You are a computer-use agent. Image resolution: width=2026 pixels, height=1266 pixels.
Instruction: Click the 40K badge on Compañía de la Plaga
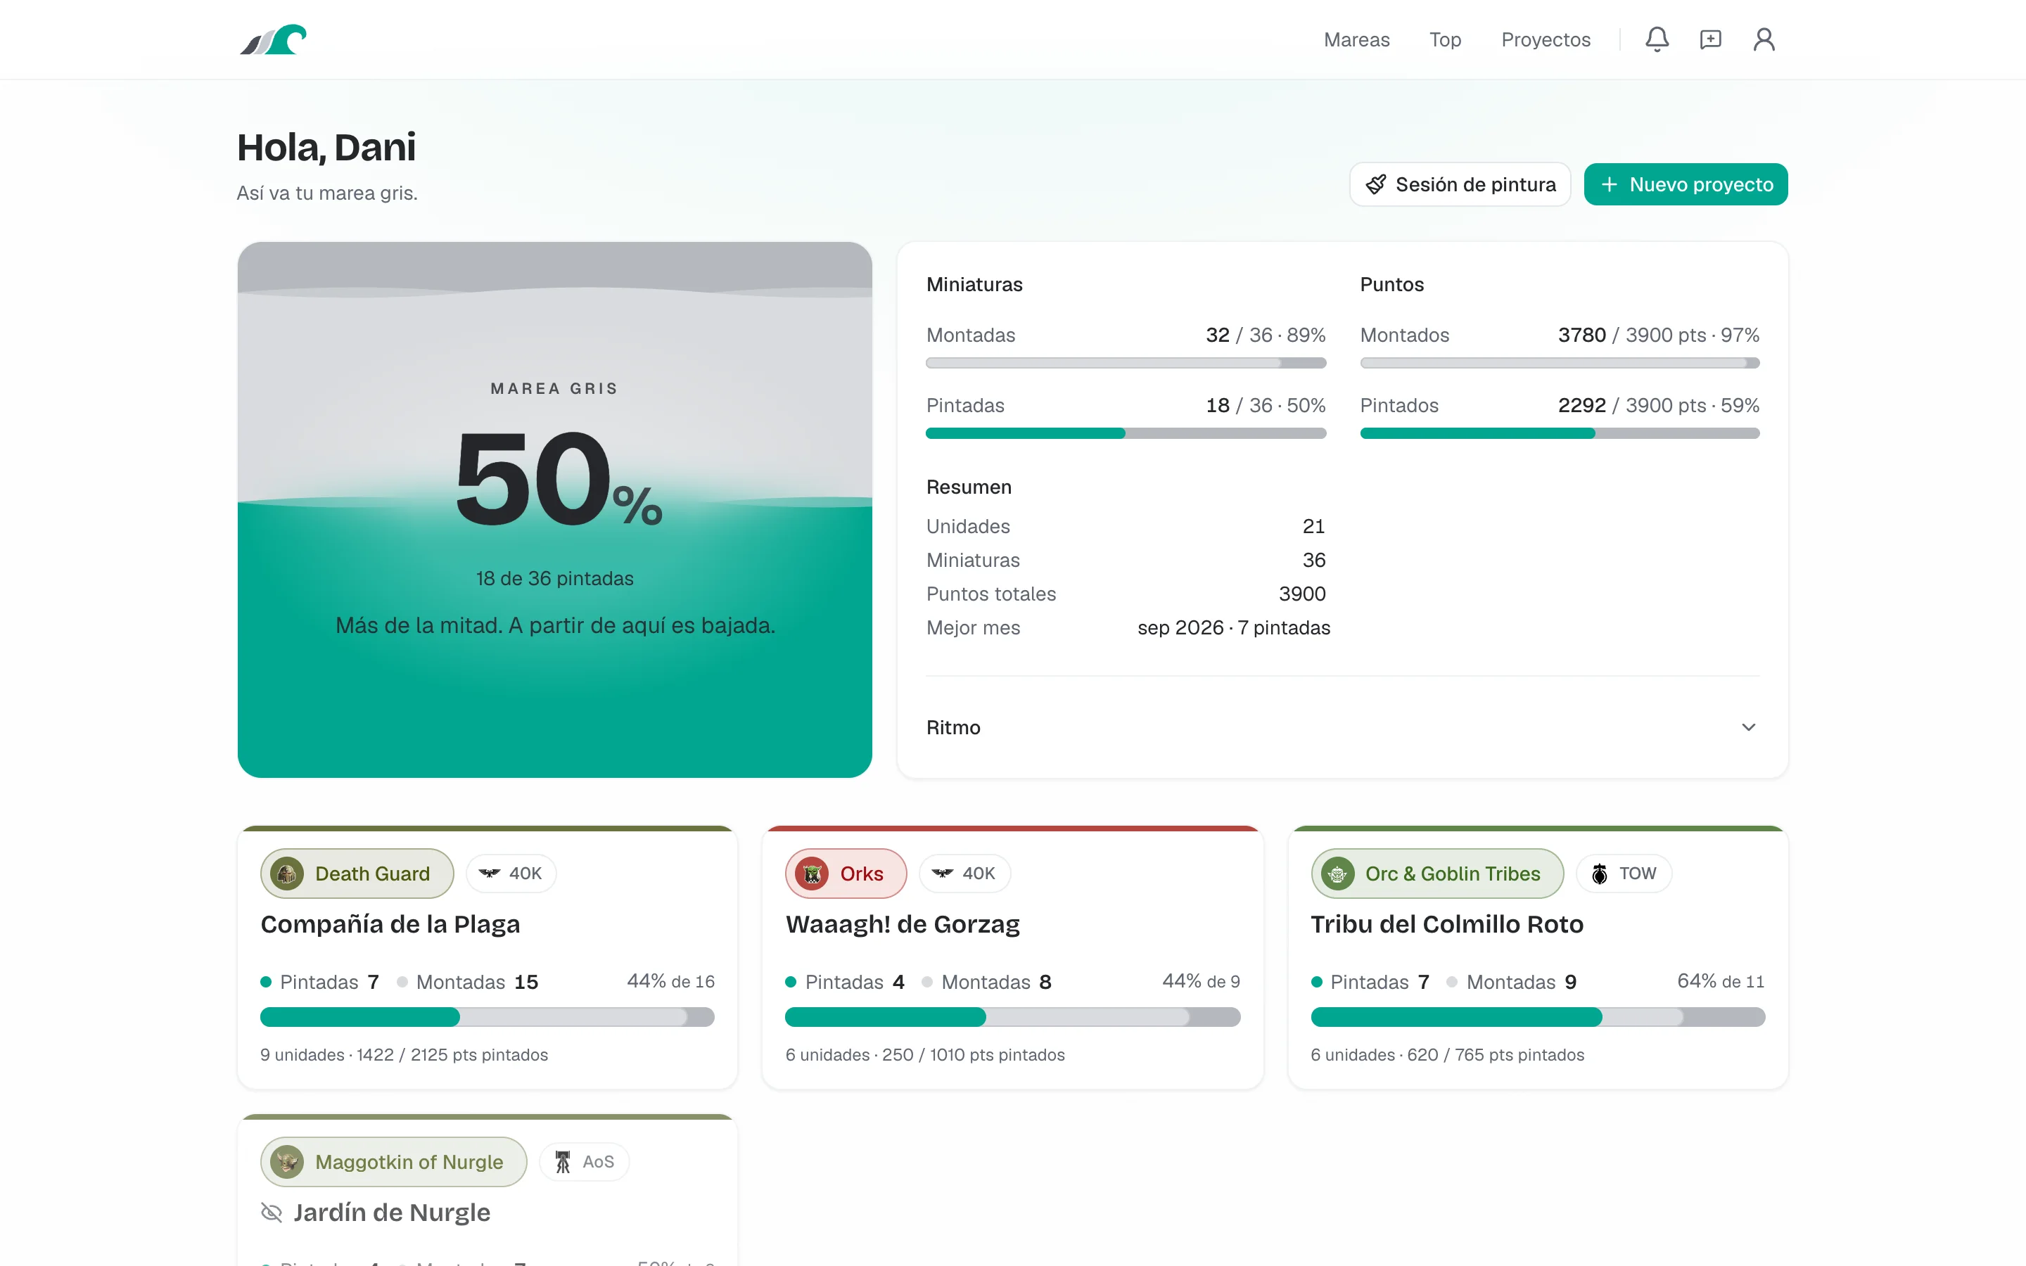tap(511, 874)
